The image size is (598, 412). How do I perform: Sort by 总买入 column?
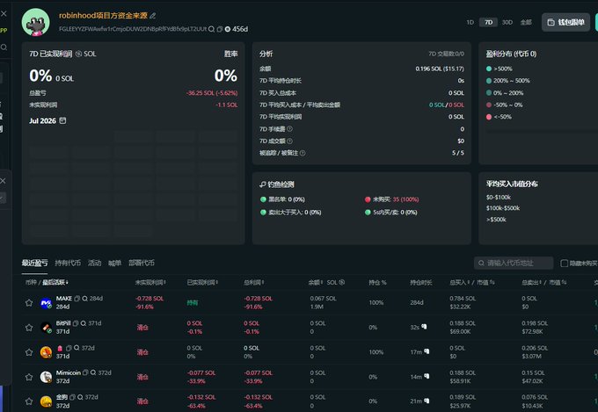(x=460, y=282)
